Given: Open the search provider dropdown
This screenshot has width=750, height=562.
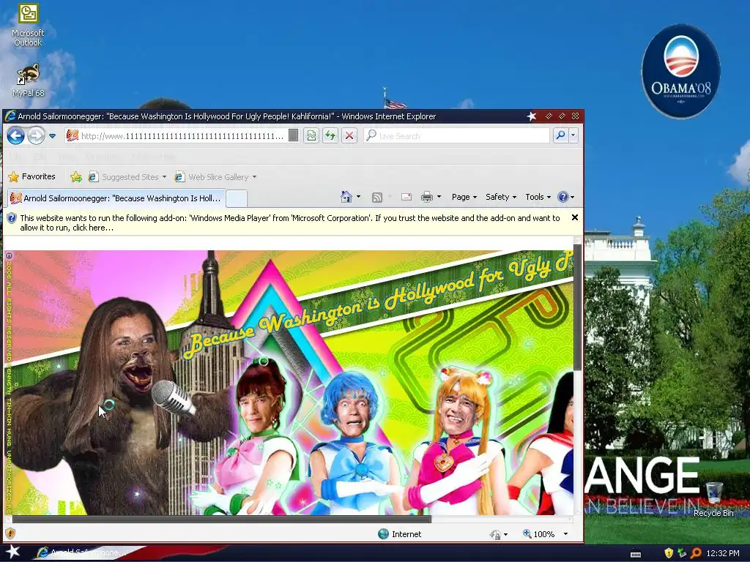Looking at the screenshot, I should pyautogui.click(x=573, y=135).
